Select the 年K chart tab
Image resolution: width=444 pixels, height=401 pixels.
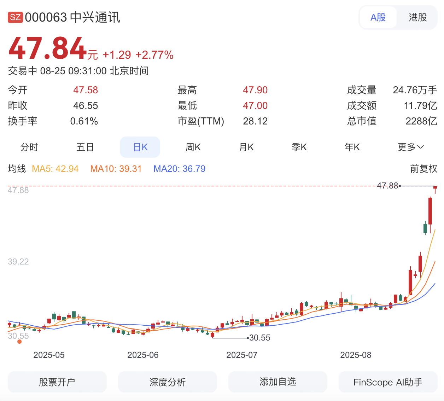352,147
